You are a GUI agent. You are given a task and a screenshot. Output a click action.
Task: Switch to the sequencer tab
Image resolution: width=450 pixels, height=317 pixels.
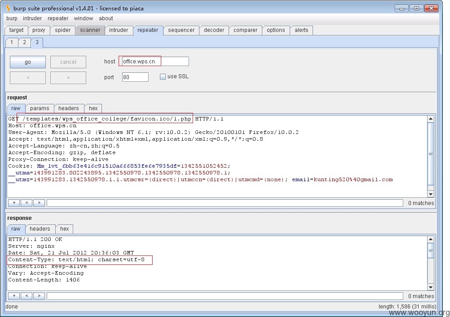(181, 30)
